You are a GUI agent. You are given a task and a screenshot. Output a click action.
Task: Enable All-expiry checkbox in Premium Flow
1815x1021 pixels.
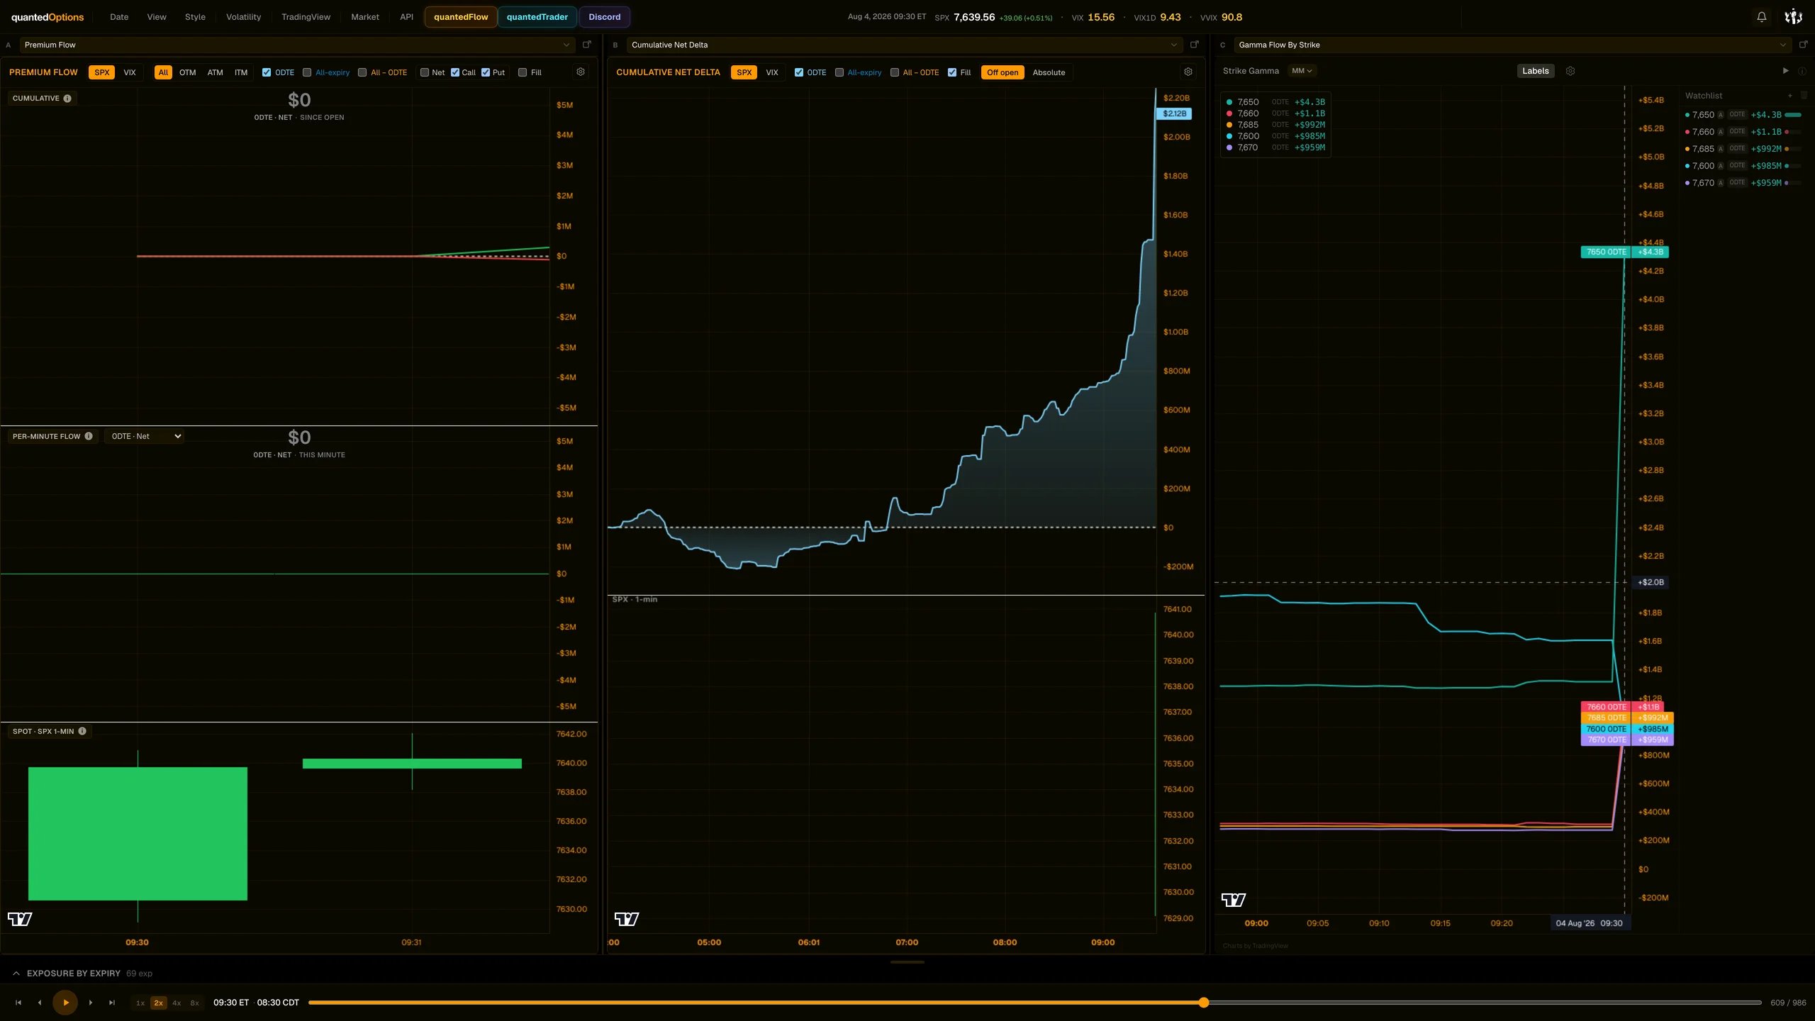click(307, 72)
